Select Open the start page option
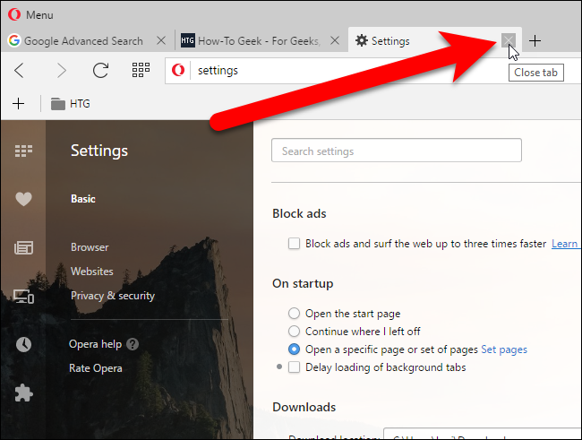This screenshot has width=582, height=440. (294, 314)
